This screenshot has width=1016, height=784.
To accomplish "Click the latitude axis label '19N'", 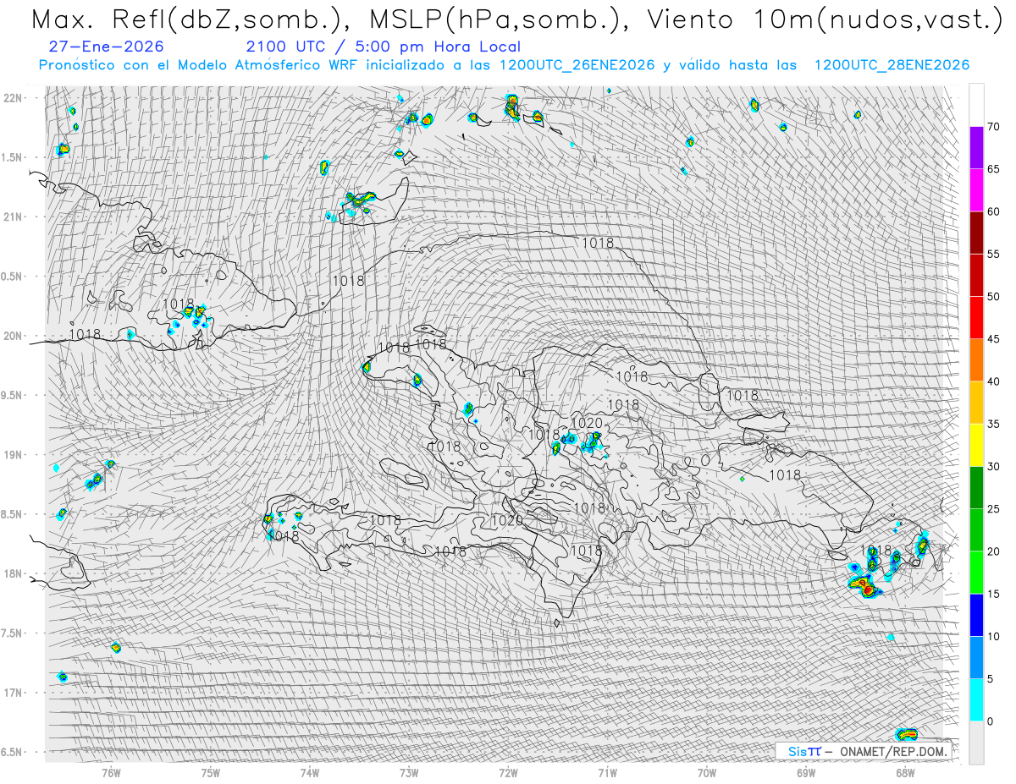I will click(13, 455).
